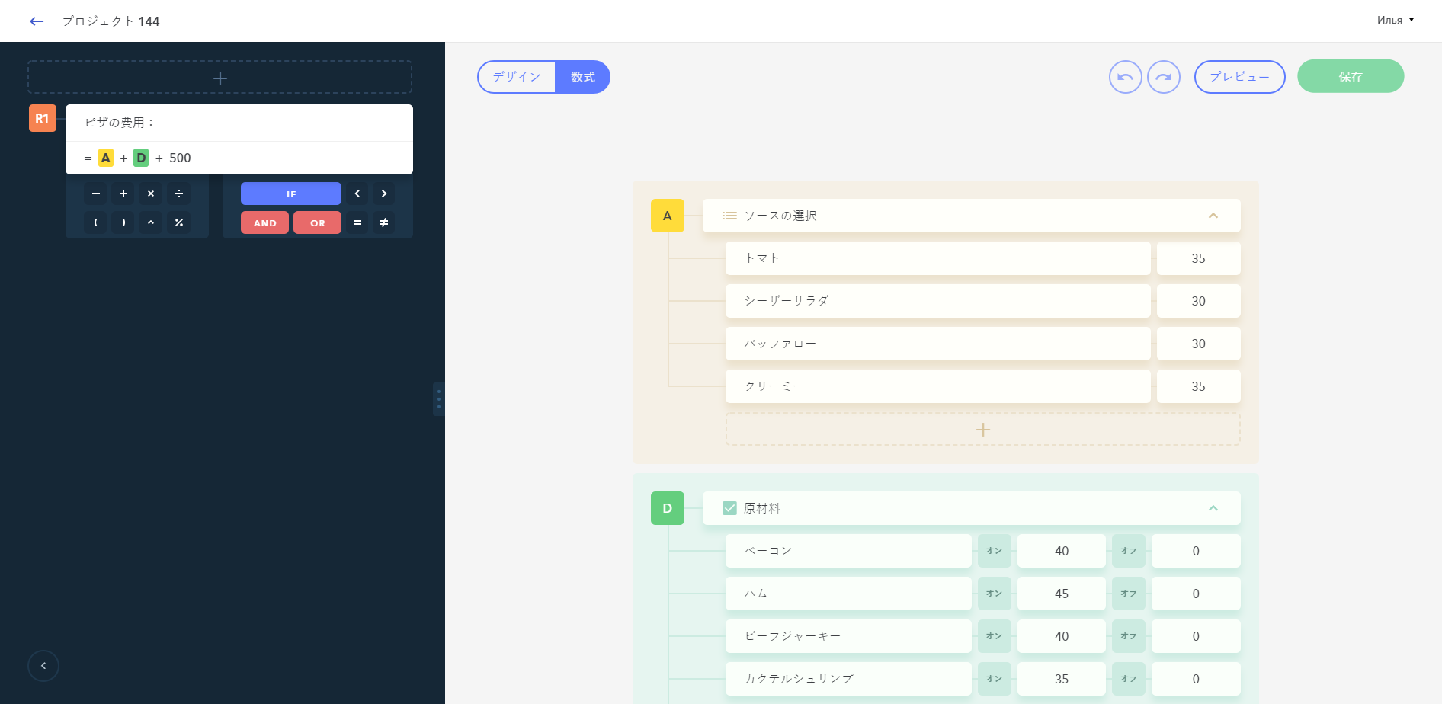Insert the not-equal operator

(384, 222)
